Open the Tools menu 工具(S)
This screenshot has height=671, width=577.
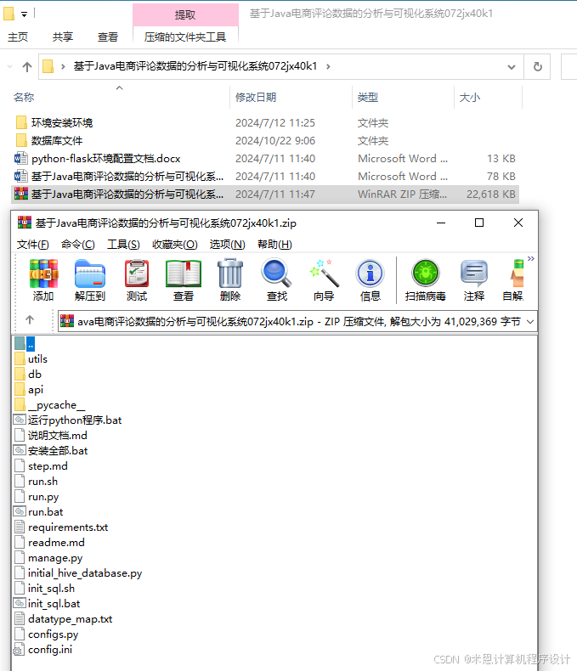pos(123,245)
